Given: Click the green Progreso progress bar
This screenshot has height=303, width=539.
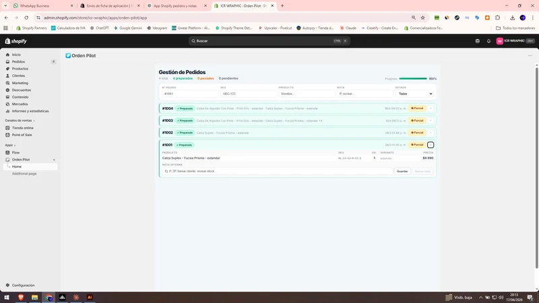Looking at the screenshot, I should click(413, 79).
